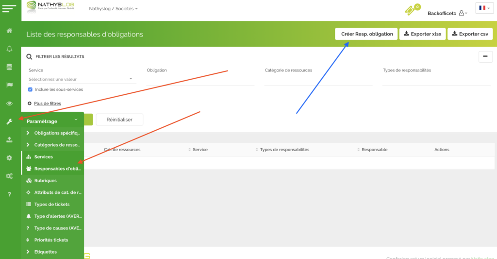The height and width of the screenshot is (259, 497).
Task: Click the Créer Resp. obligation button
Action: click(366, 34)
